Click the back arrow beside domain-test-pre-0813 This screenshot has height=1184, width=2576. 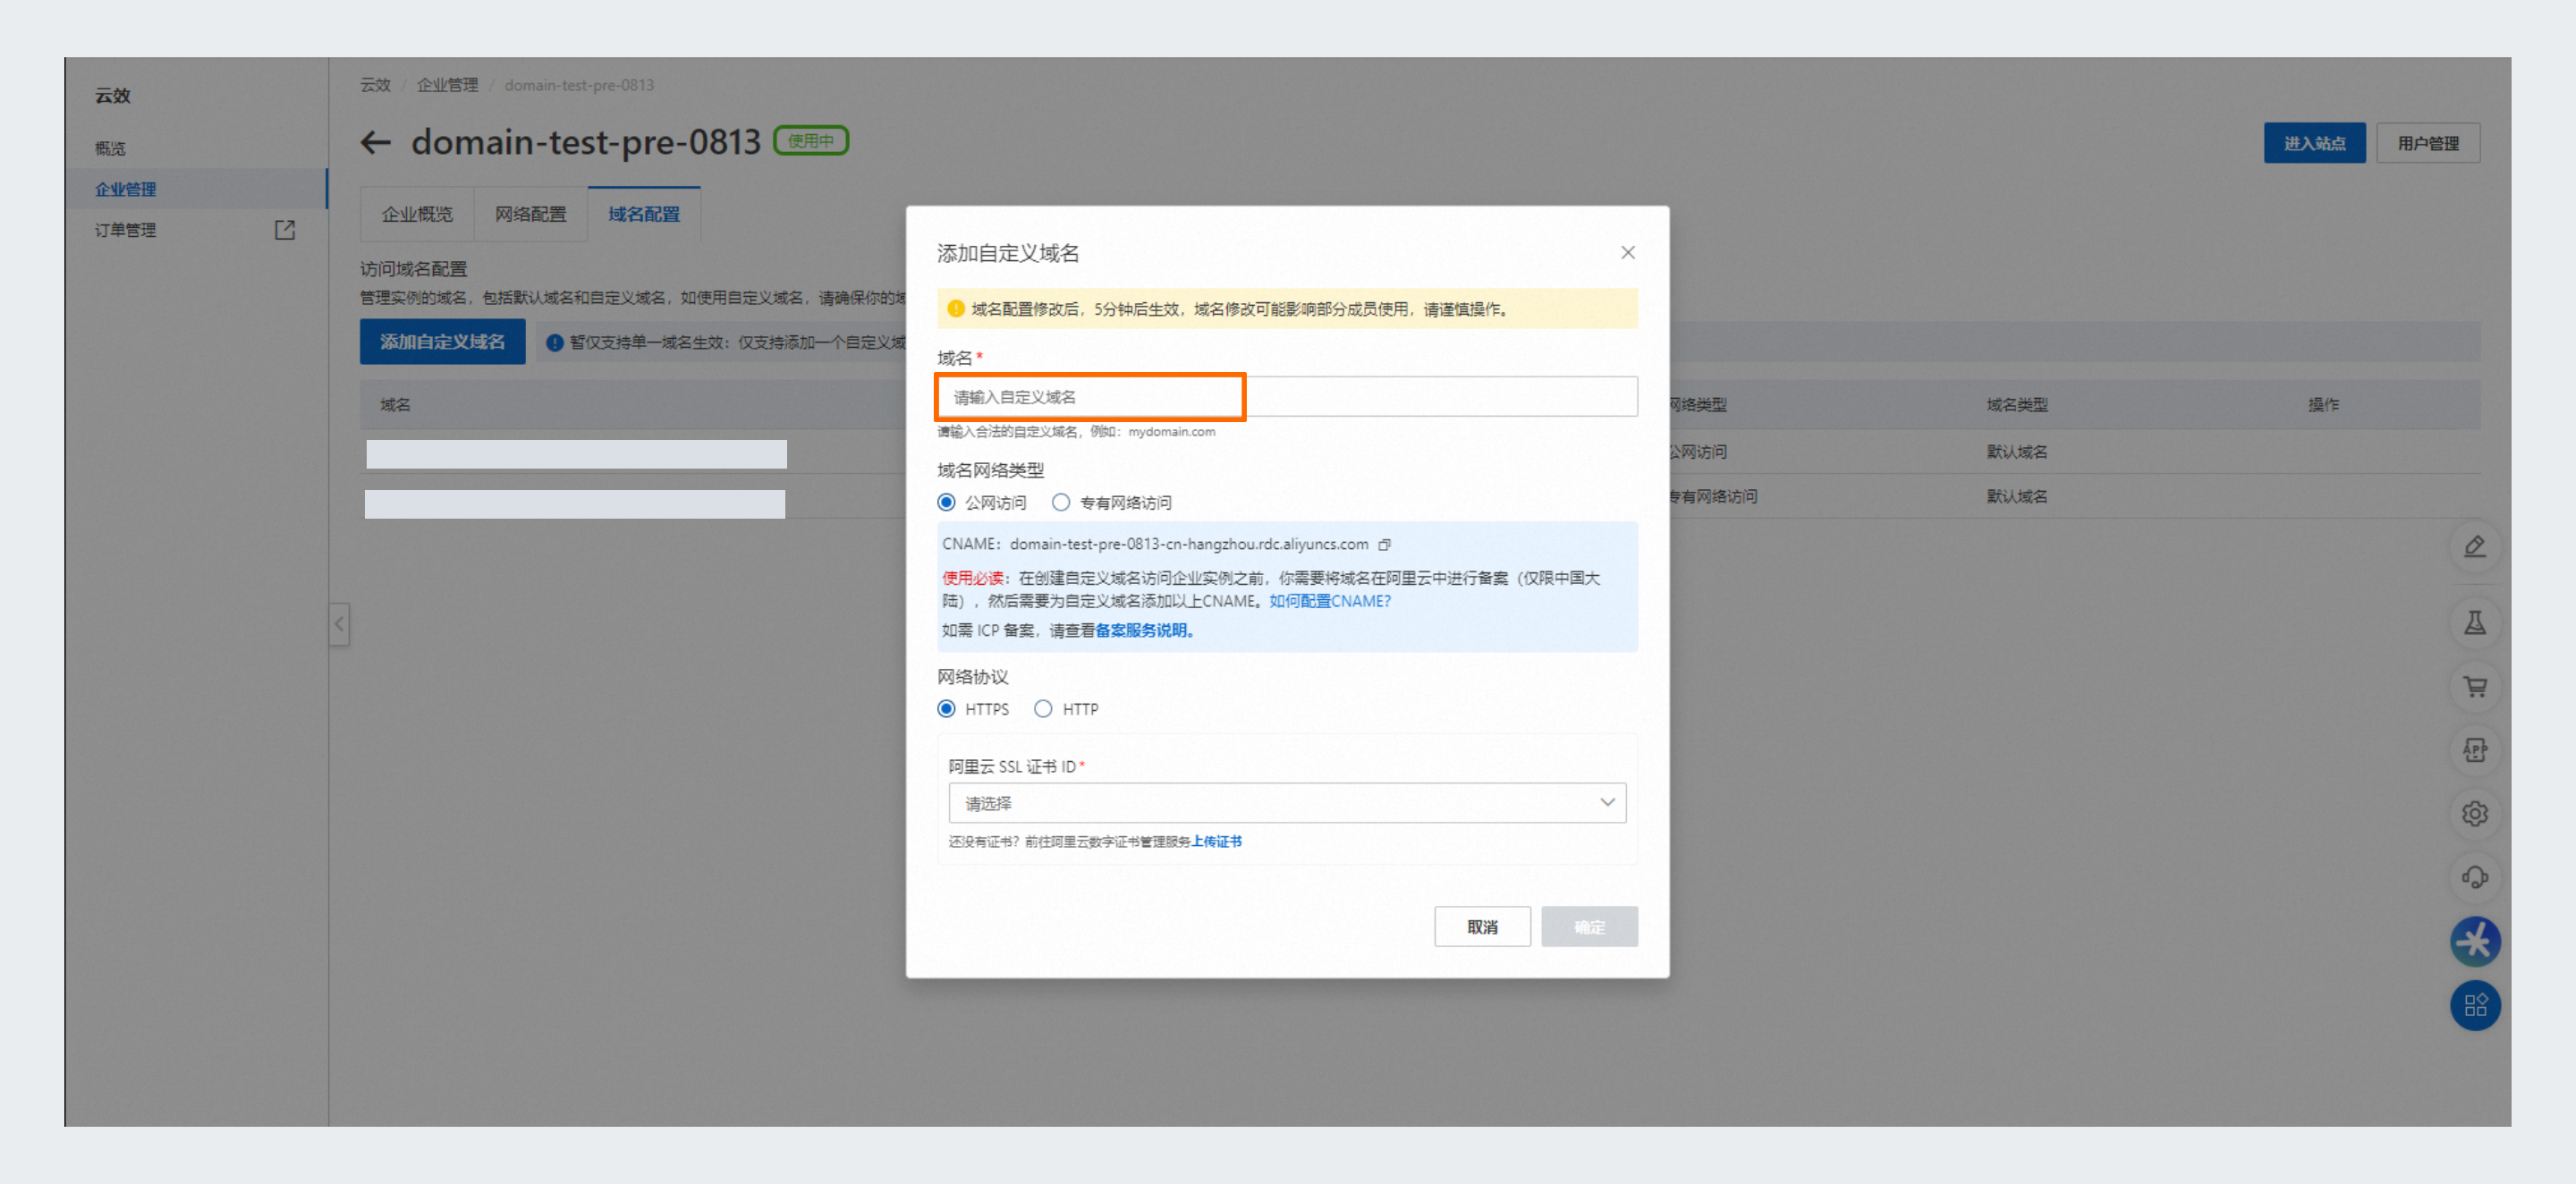(x=375, y=143)
